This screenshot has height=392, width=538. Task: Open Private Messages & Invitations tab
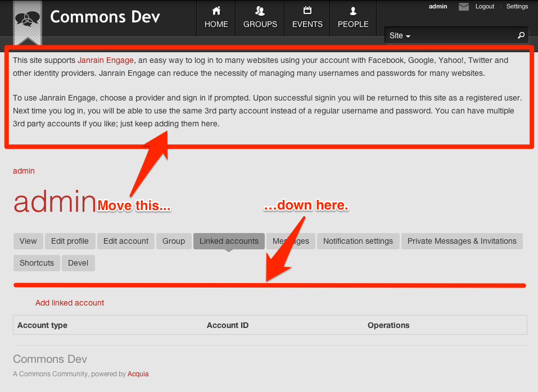(462, 241)
